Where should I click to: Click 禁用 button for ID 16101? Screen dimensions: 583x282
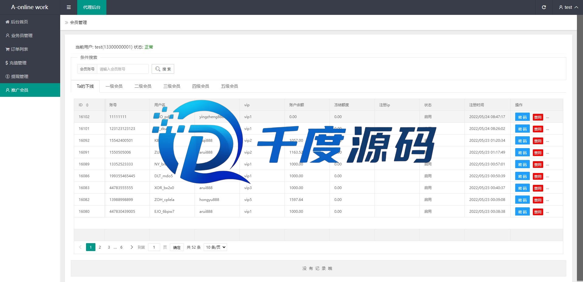click(538, 129)
